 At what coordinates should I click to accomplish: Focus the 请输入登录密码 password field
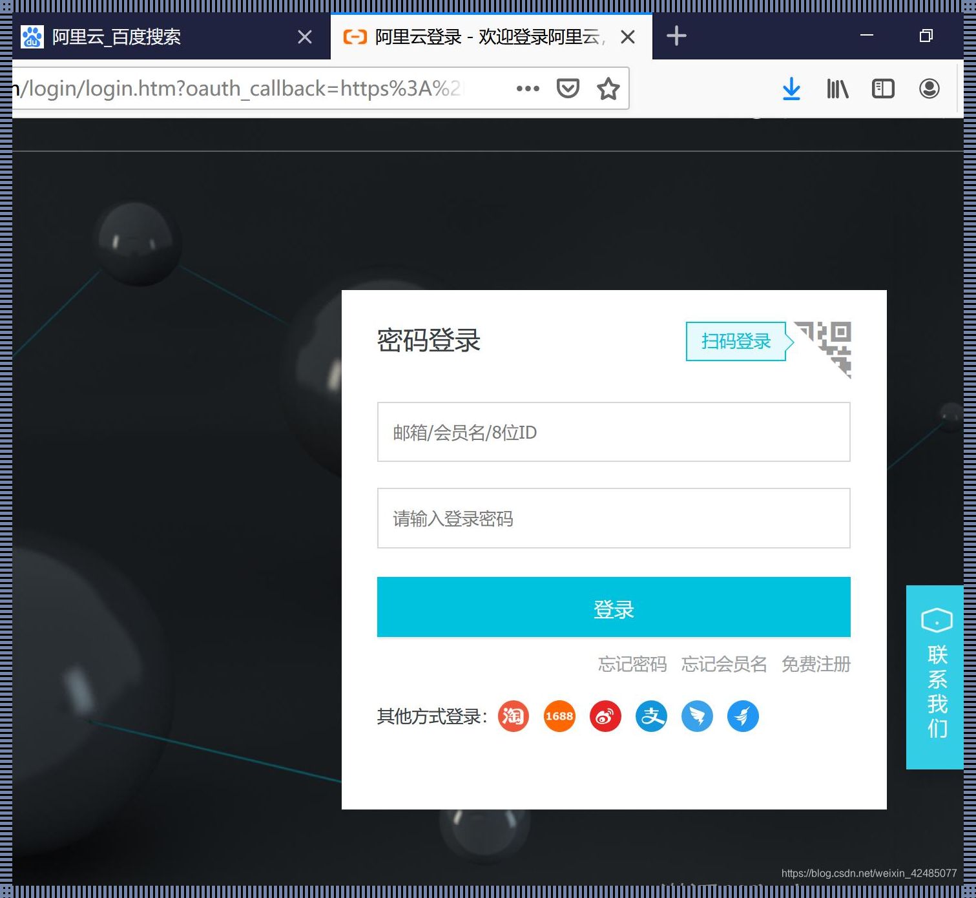(x=614, y=518)
